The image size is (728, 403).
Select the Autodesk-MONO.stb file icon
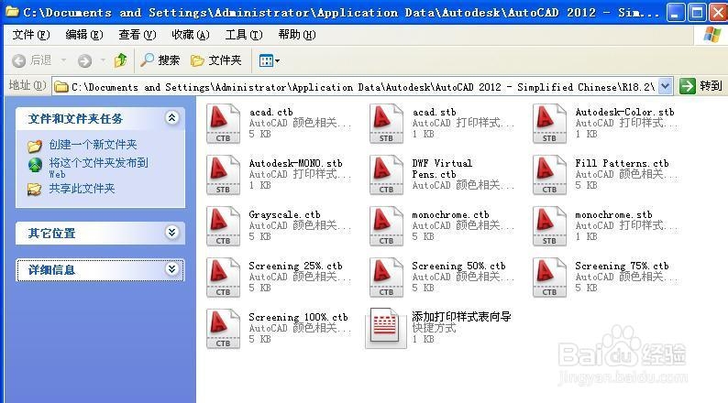pos(224,175)
